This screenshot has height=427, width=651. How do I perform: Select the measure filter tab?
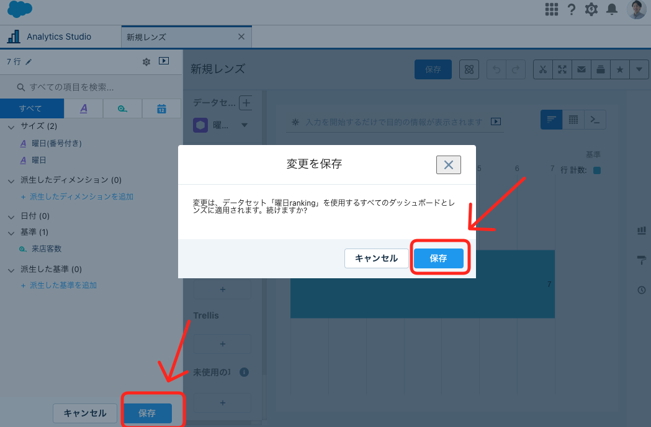coord(122,108)
